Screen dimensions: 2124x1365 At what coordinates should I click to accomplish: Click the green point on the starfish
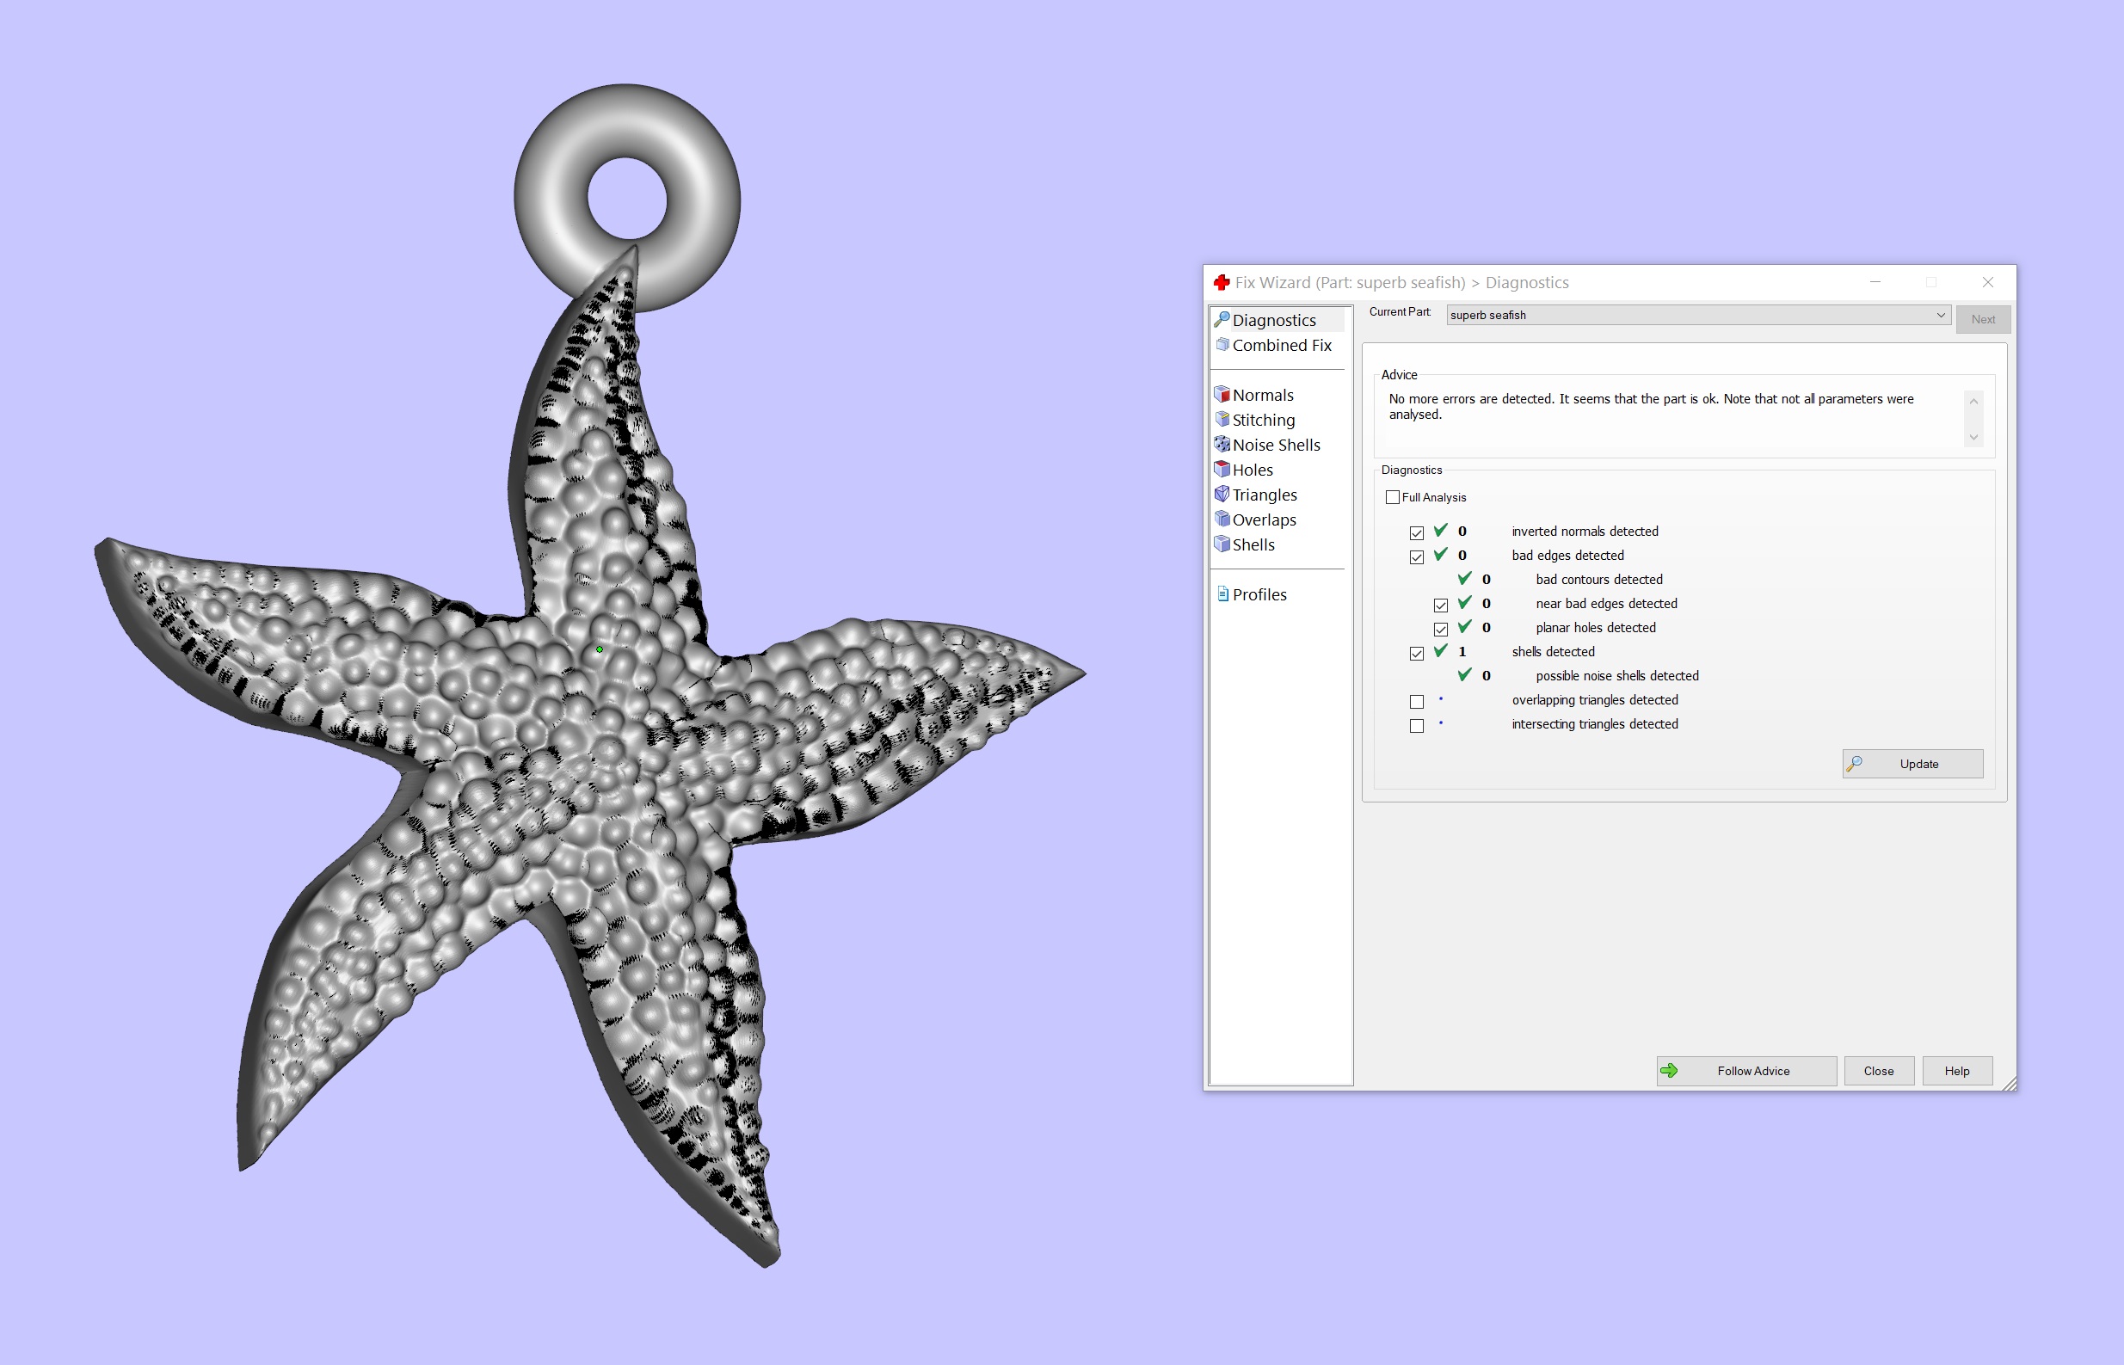600,649
